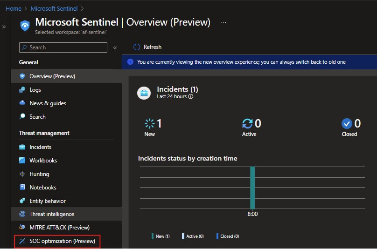The image size is (377, 249).
Task: Click the Threat management section header
Action: click(44, 133)
